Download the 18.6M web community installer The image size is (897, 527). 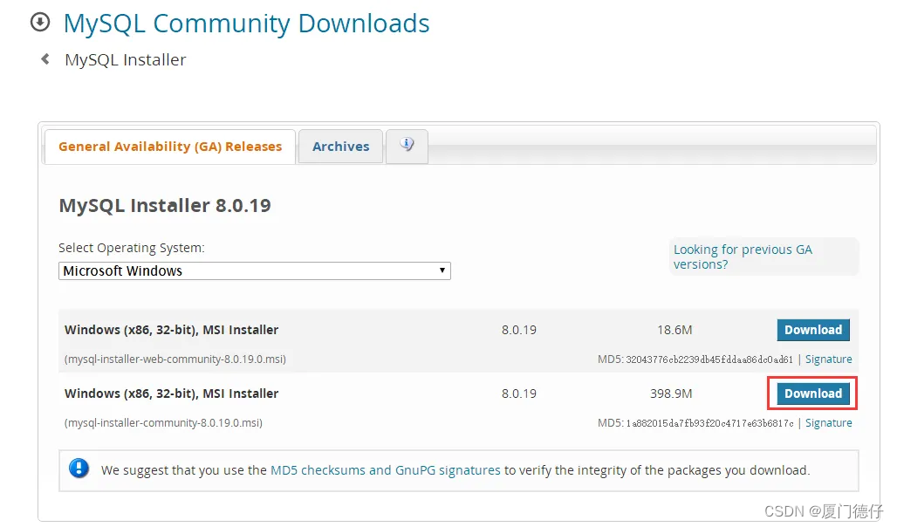(812, 330)
